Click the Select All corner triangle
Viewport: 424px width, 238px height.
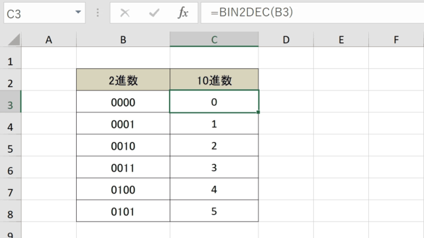click(x=14, y=40)
